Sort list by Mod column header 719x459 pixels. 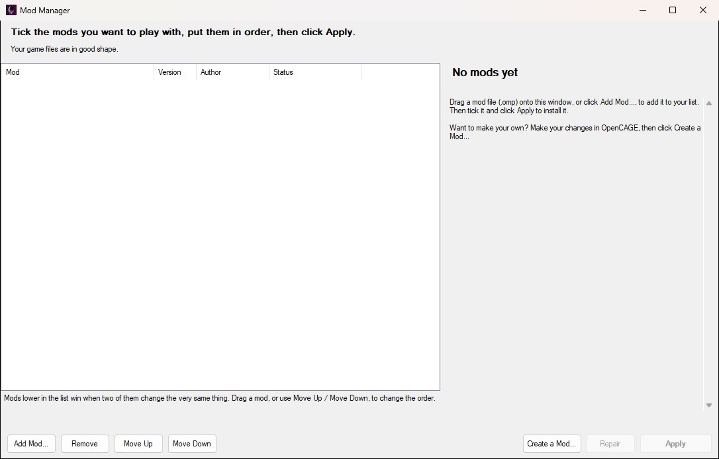click(x=77, y=72)
